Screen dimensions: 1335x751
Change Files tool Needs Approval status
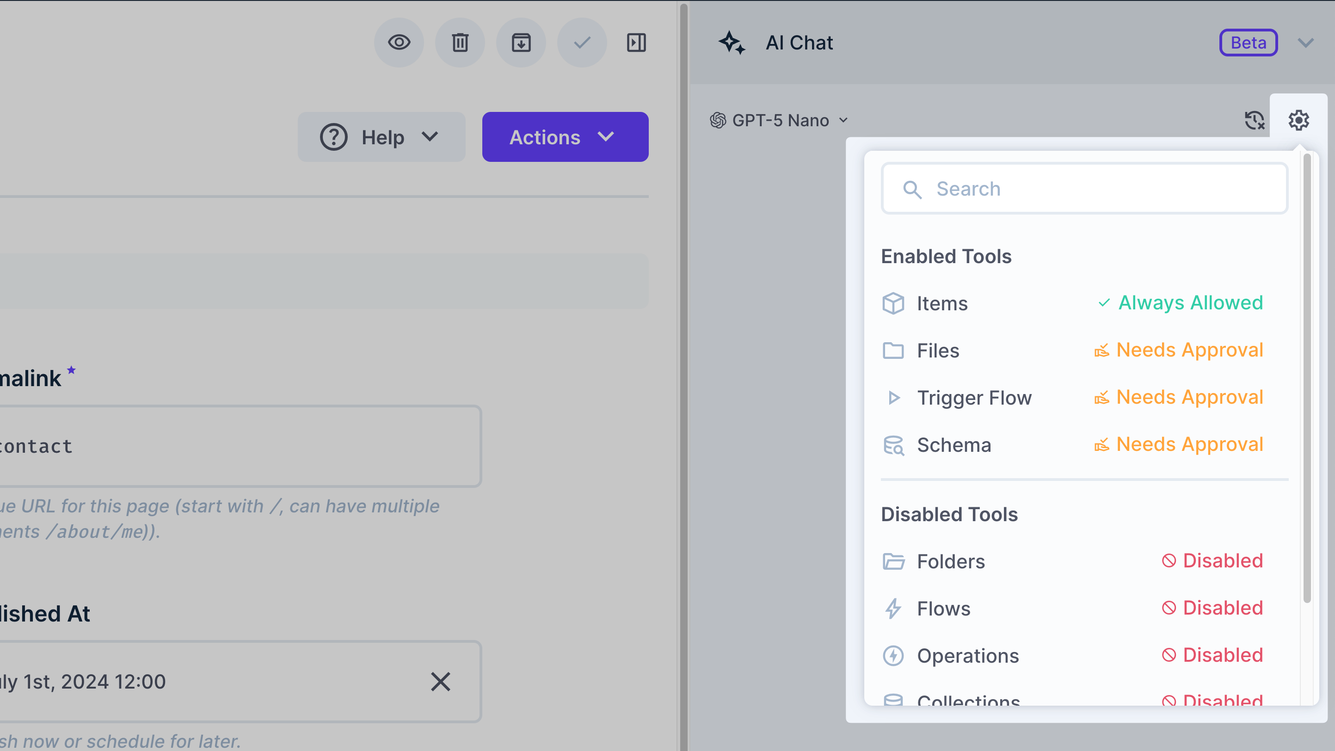1179,351
